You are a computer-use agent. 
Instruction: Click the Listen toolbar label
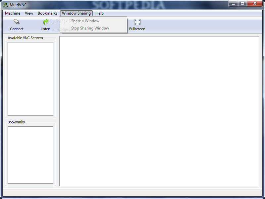pyautogui.click(x=45, y=29)
